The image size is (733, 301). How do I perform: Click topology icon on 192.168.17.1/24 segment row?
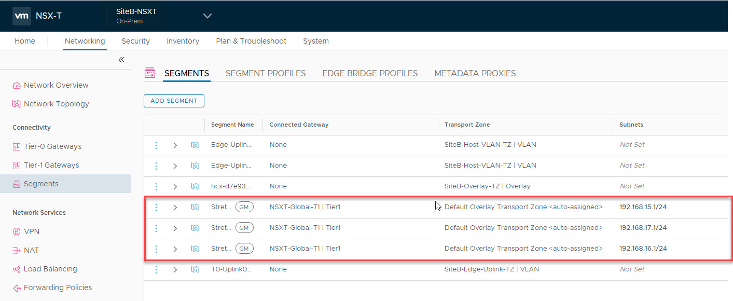(195, 228)
